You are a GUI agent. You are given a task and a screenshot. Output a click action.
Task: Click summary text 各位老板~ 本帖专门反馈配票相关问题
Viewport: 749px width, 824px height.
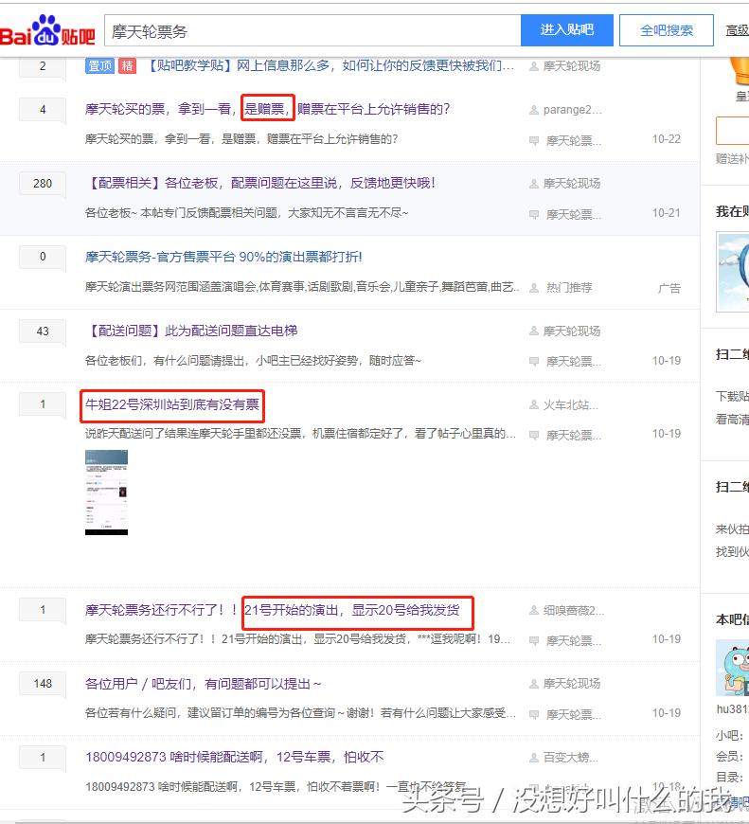click(x=246, y=213)
